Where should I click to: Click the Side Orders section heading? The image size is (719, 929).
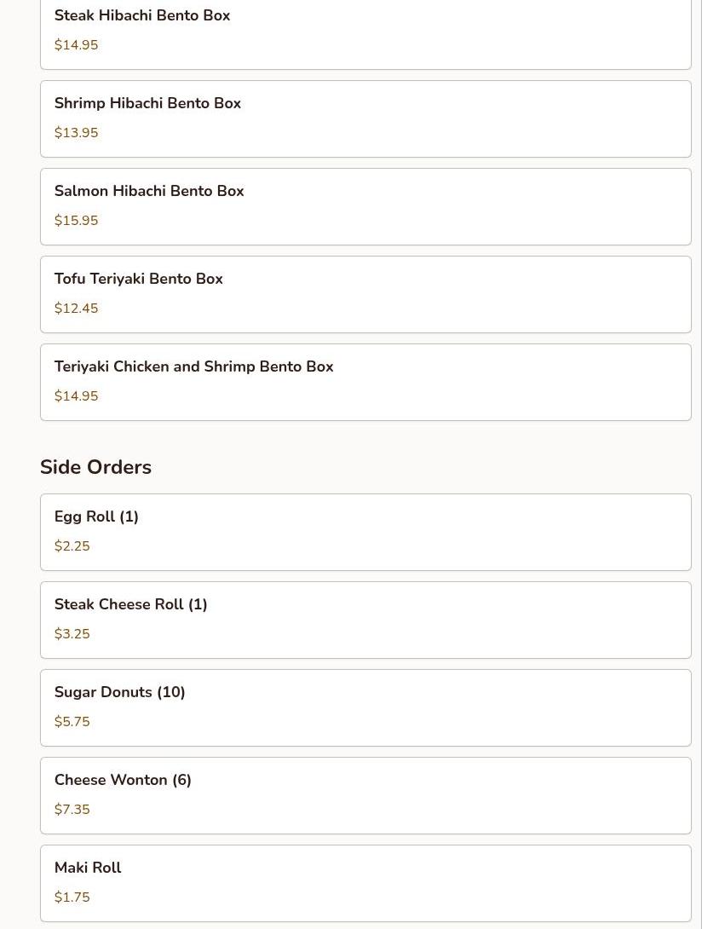(96, 467)
